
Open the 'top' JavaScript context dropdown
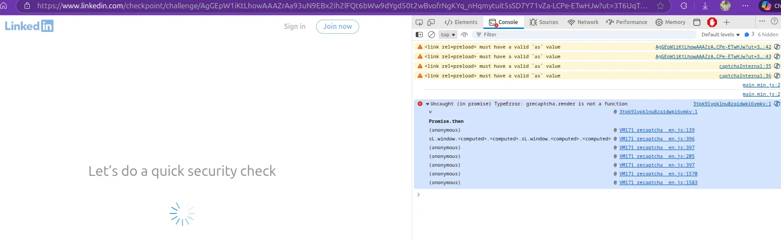tap(448, 35)
